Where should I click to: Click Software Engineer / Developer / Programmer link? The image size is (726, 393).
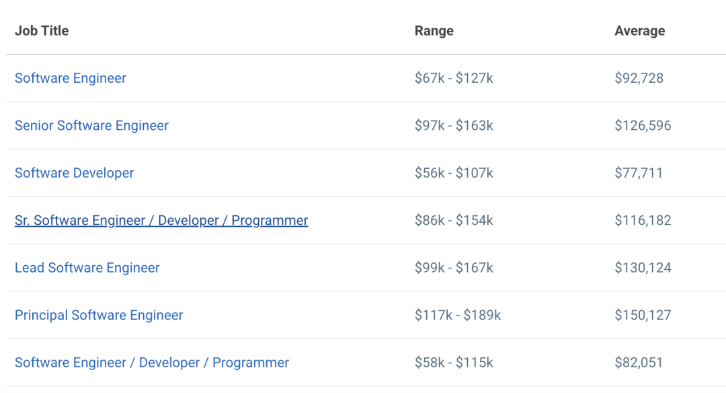click(152, 363)
